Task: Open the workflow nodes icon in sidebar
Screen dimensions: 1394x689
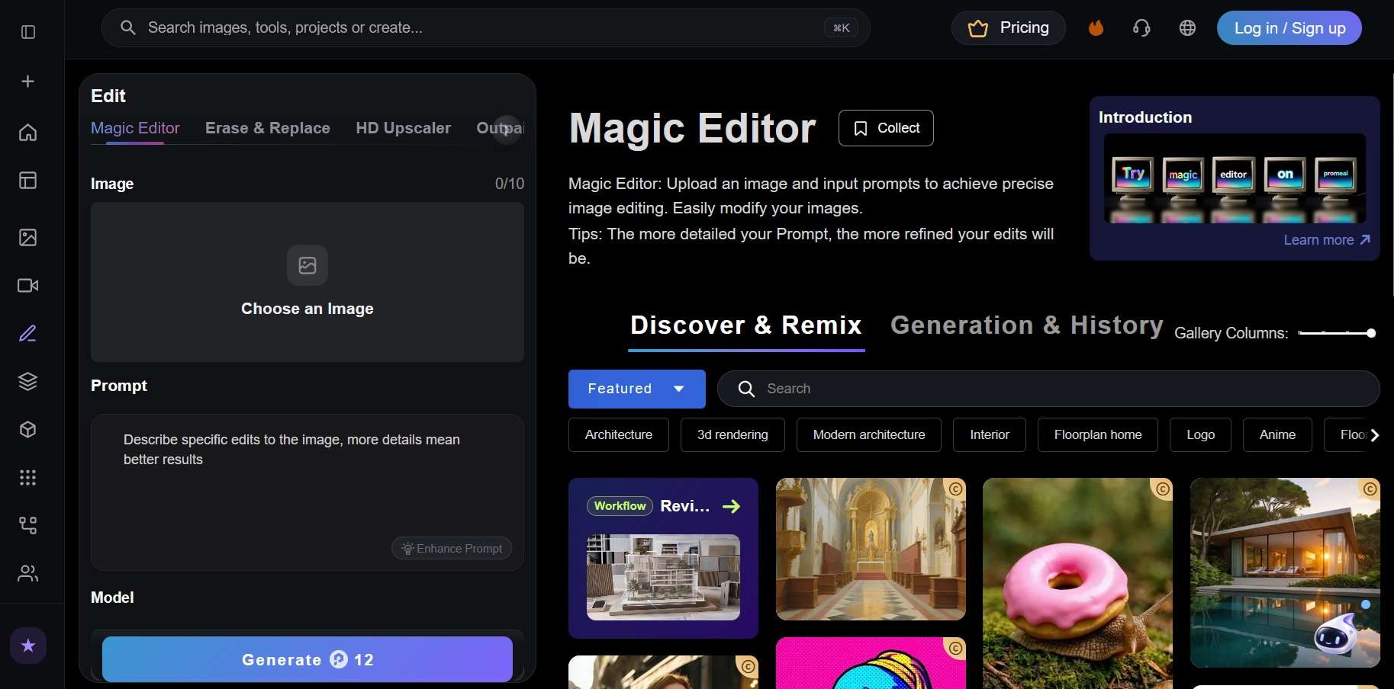Action: tap(28, 525)
